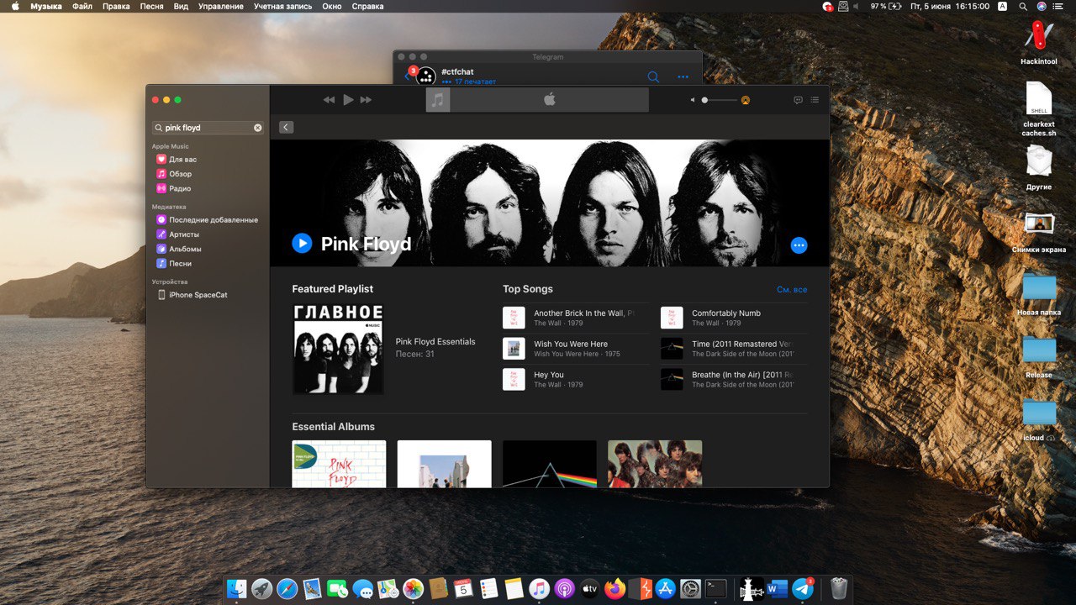Open Finder from the Dock

[238, 589]
